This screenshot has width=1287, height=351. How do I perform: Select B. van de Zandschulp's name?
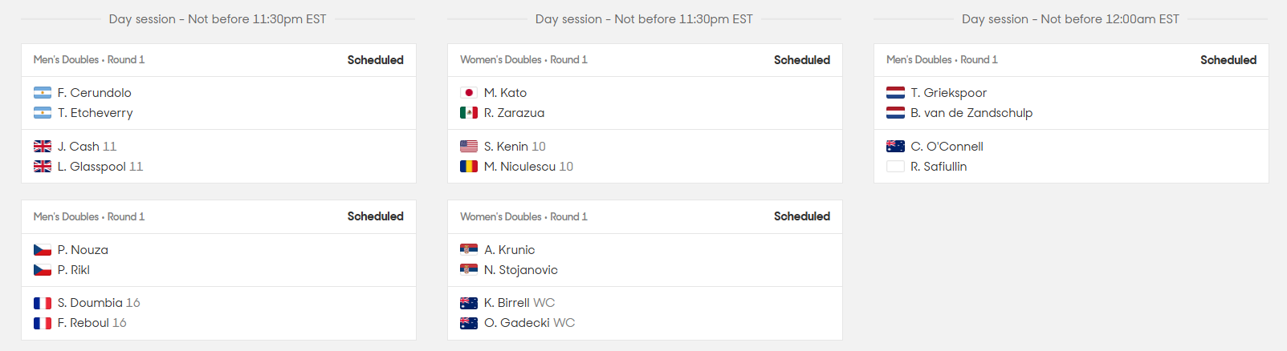(x=971, y=113)
